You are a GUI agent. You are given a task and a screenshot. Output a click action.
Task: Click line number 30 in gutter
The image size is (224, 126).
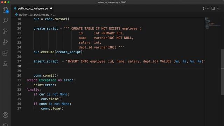(x=19, y=76)
